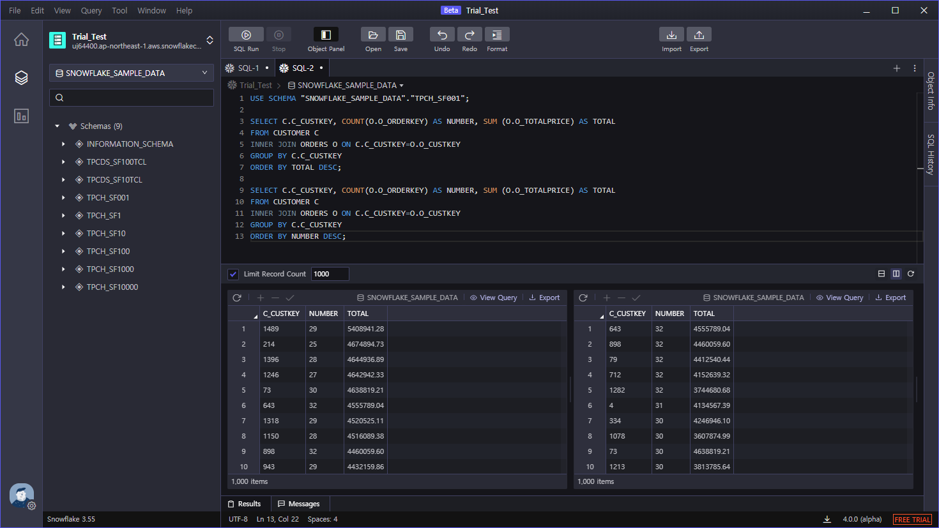Open the database explorer in the sidebar

pyautogui.click(x=21, y=78)
